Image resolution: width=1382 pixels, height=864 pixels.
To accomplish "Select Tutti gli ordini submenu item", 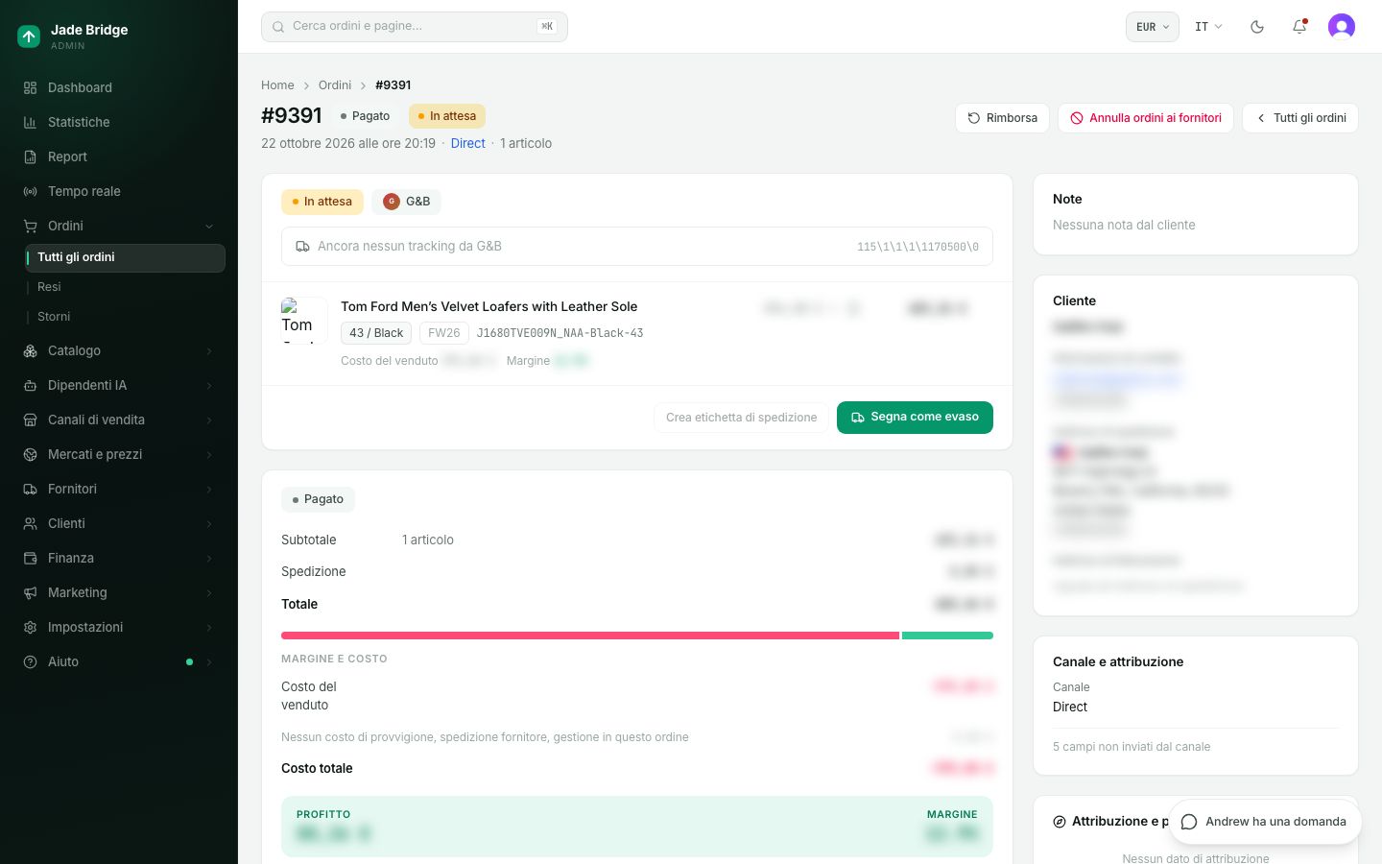I will tap(125, 257).
